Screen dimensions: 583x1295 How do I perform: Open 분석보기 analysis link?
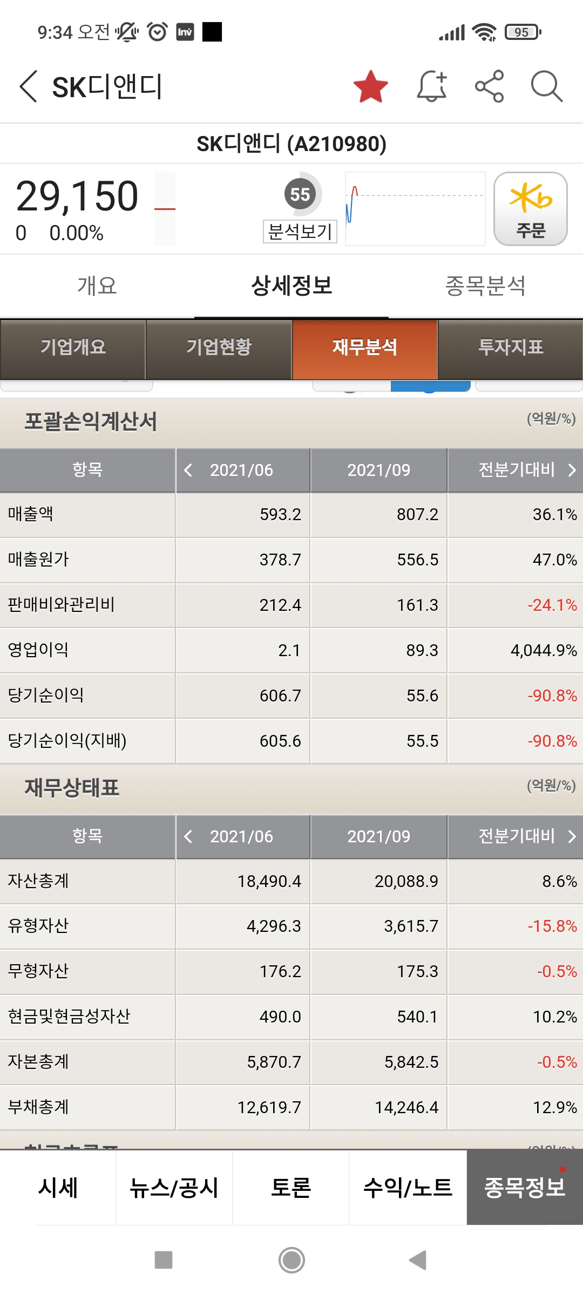(x=300, y=231)
